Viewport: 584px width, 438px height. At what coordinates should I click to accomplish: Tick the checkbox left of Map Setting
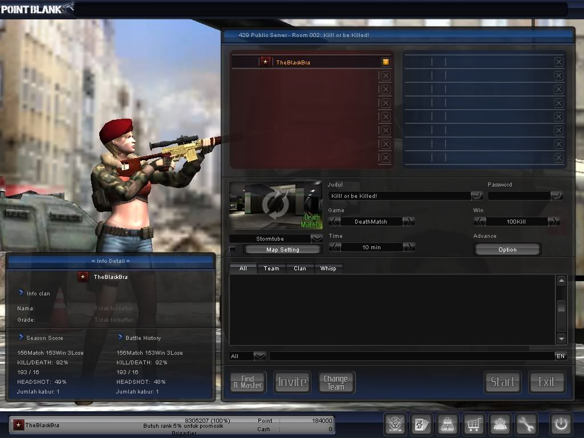pos(233,250)
